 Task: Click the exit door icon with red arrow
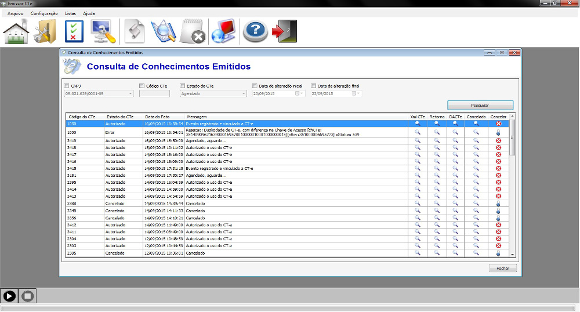[285, 32]
